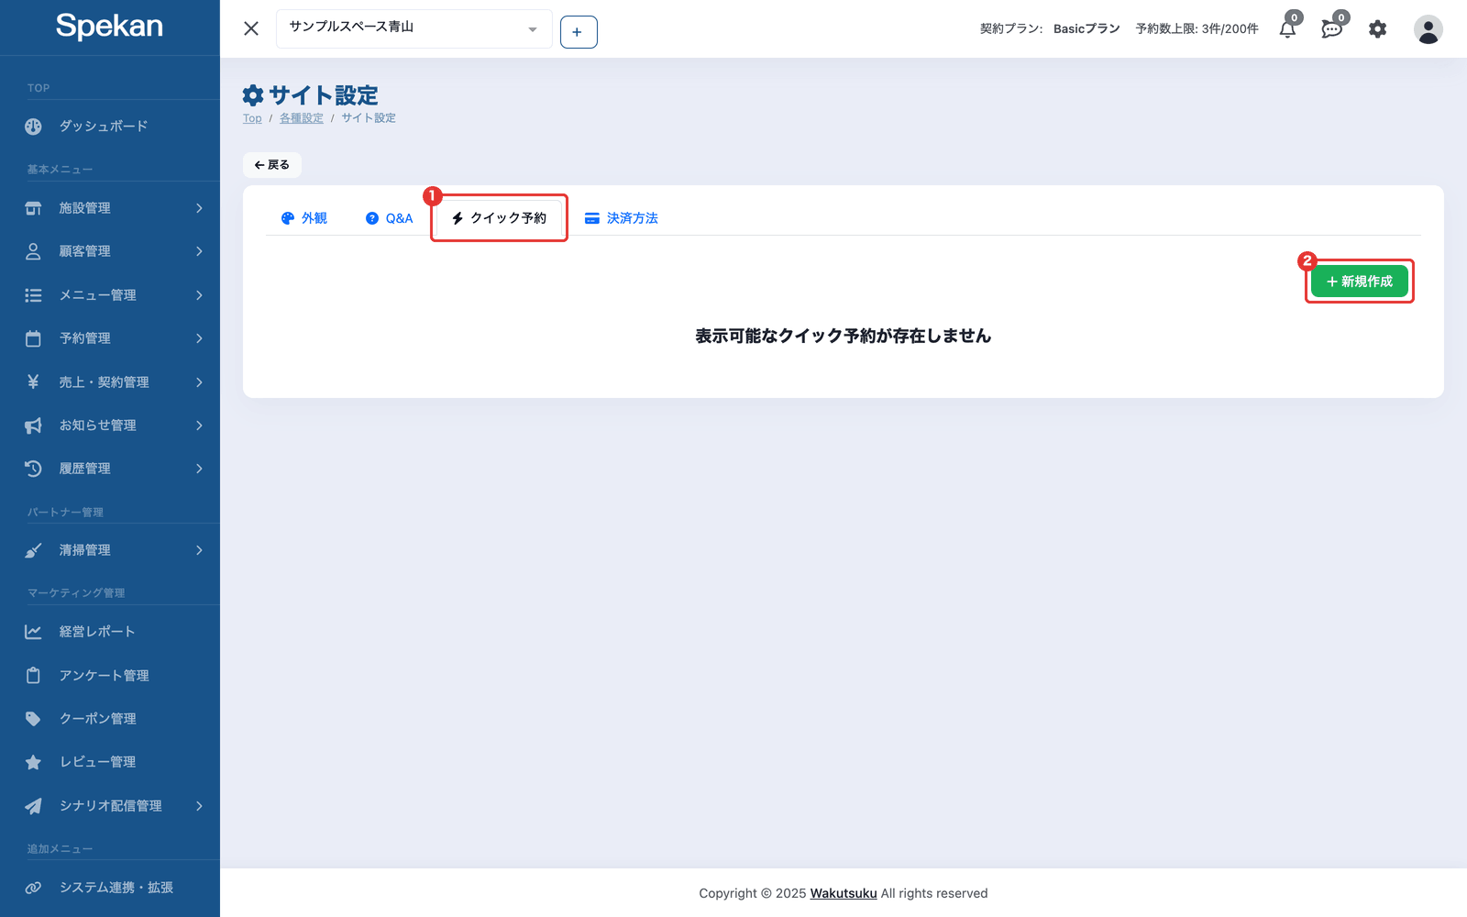Click the green 新規作成 button
This screenshot has width=1467, height=917.
[1359, 282]
